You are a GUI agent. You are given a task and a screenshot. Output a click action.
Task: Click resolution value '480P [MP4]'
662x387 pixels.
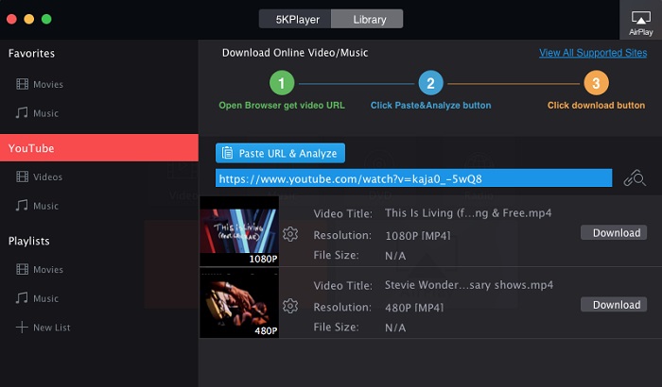click(x=414, y=308)
